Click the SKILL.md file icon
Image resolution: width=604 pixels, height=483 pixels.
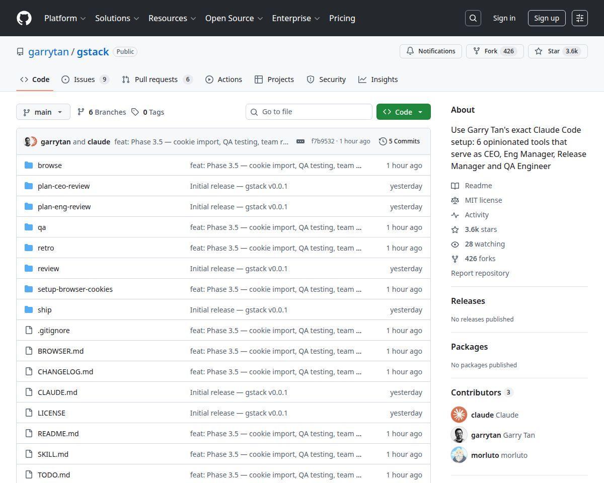tap(29, 454)
